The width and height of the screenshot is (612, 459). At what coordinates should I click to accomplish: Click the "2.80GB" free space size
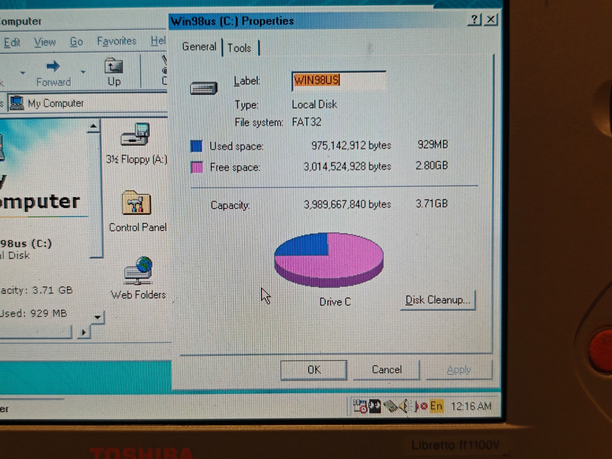click(x=431, y=166)
